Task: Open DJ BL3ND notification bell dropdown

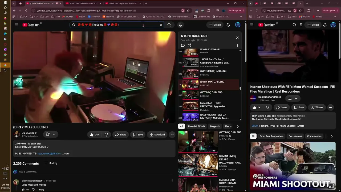Action: 50,134
